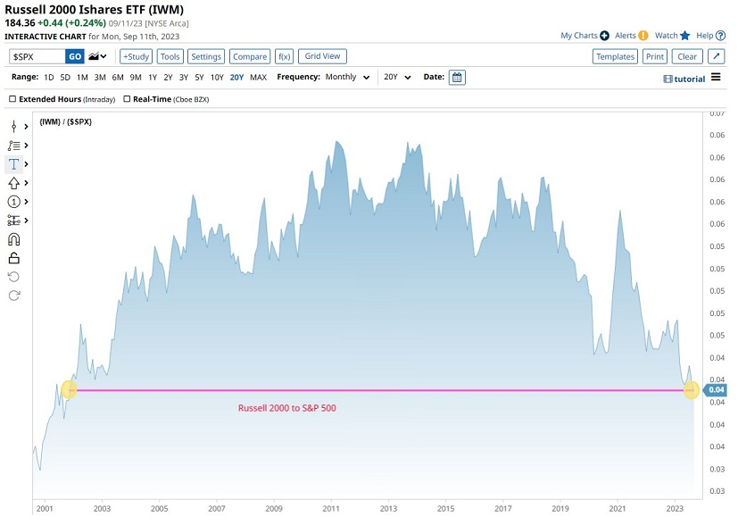Select the Text annotation tool

pos(14,164)
